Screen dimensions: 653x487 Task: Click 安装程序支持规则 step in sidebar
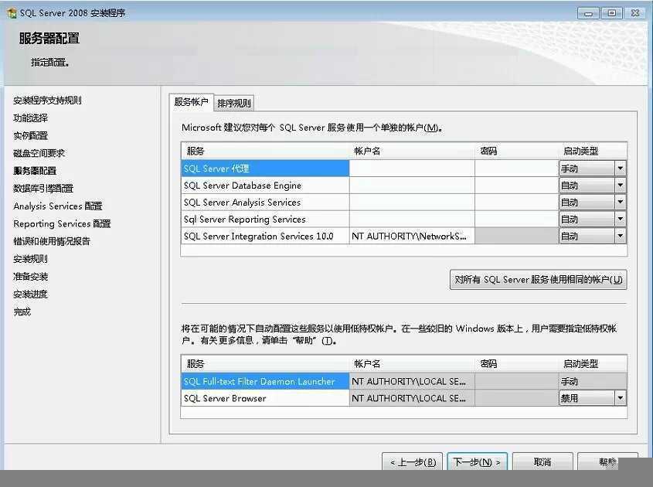(x=47, y=100)
